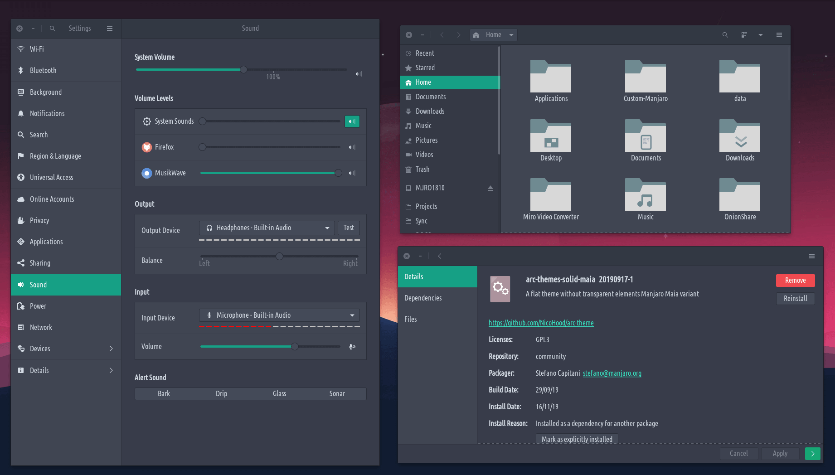Image resolution: width=835 pixels, height=475 pixels.
Task: Click the file manager search icon
Action: pos(725,35)
